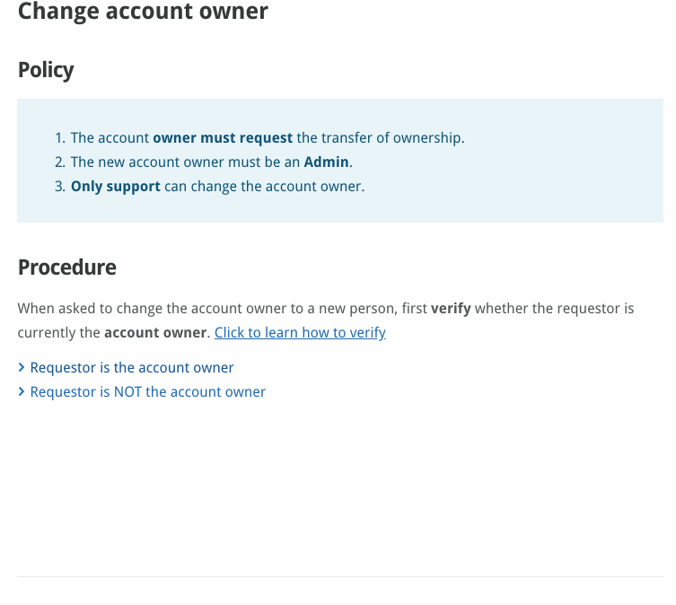
Task: Click the chevron beside "Requestor is NOT the account owner"
Action: [22, 392]
